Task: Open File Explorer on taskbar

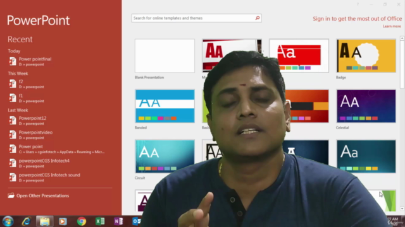Action: 45,221
